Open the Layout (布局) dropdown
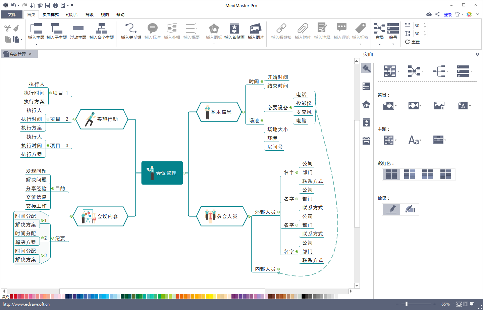Viewport: 483px width, 310px height. point(380,44)
